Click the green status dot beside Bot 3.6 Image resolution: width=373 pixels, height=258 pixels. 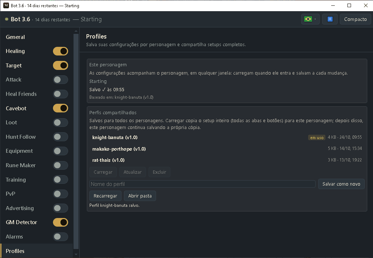pyautogui.click(x=6, y=19)
